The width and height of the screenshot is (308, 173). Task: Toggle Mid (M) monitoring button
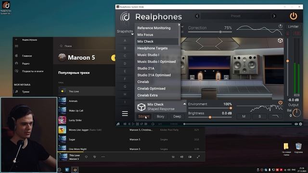click(x=244, y=116)
